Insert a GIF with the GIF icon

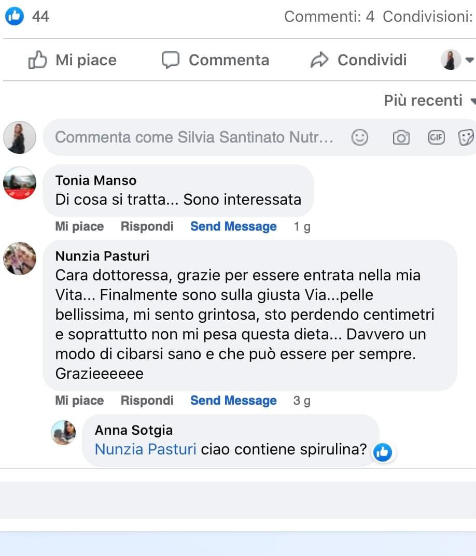coord(437,137)
